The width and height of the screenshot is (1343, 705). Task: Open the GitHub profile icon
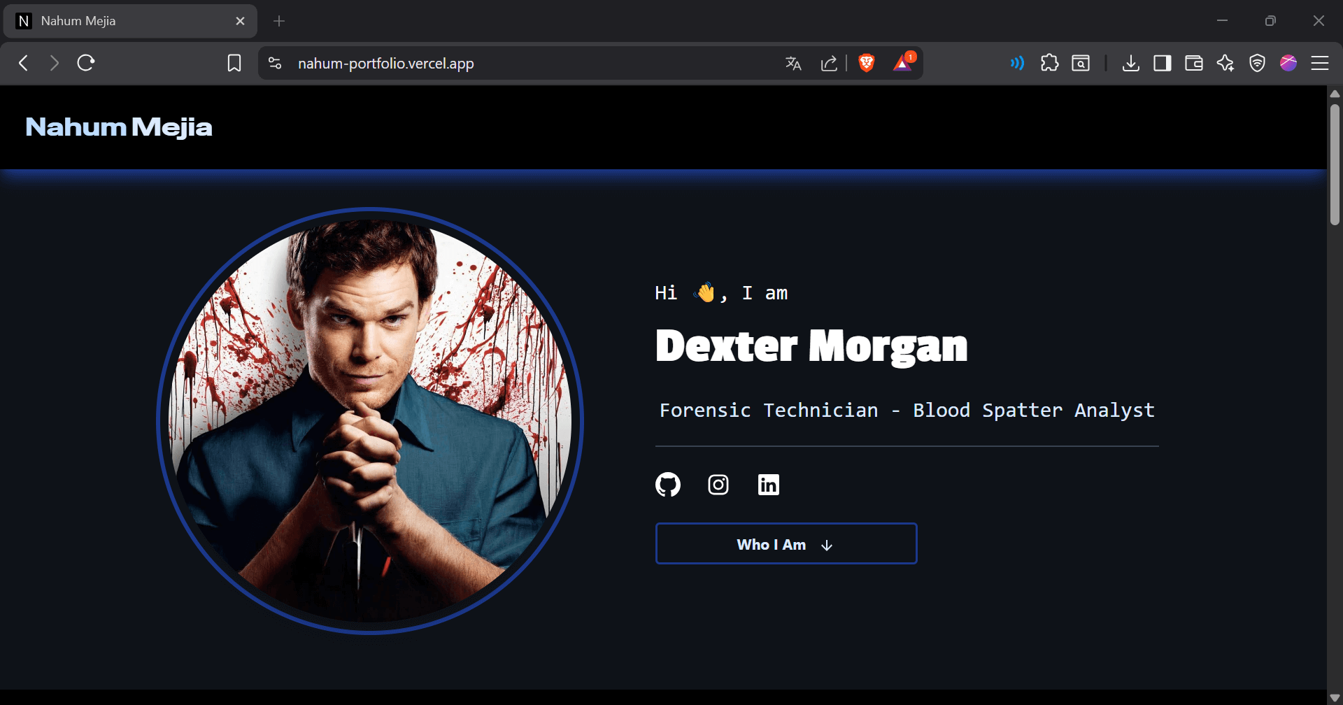[x=667, y=485]
